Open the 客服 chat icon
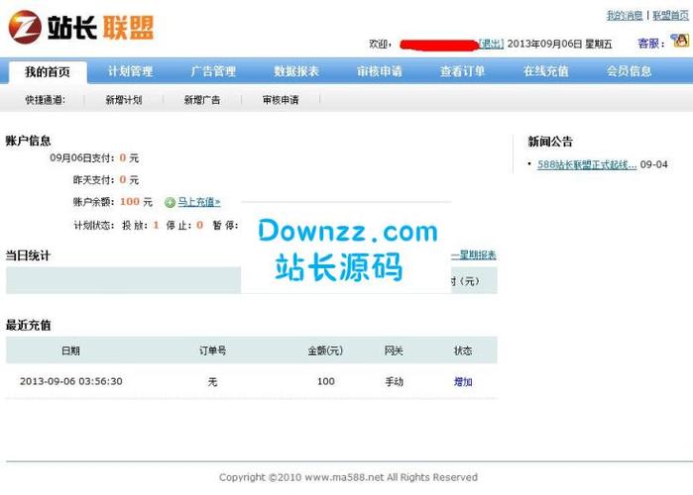Screen dimensions: 693x495 (680, 41)
